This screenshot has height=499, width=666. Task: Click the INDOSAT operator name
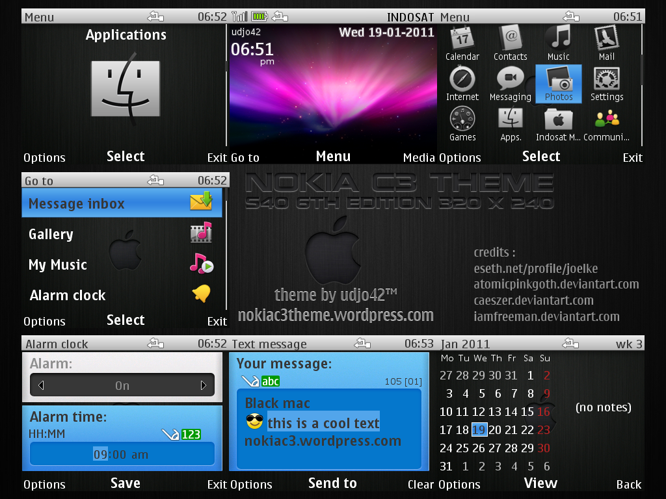(x=410, y=17)
